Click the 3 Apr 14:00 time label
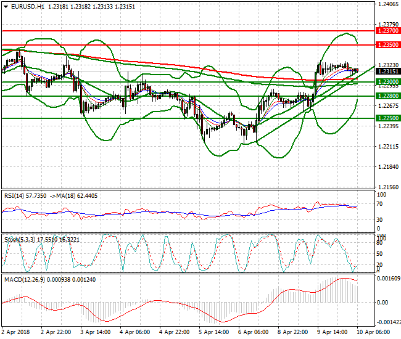 [96, 332]
